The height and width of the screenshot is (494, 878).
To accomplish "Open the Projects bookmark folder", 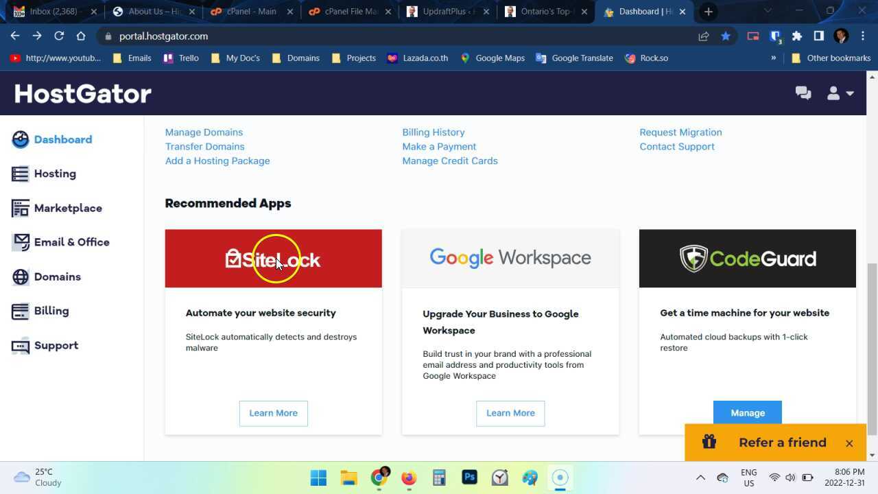I will [x=354, y=58].
